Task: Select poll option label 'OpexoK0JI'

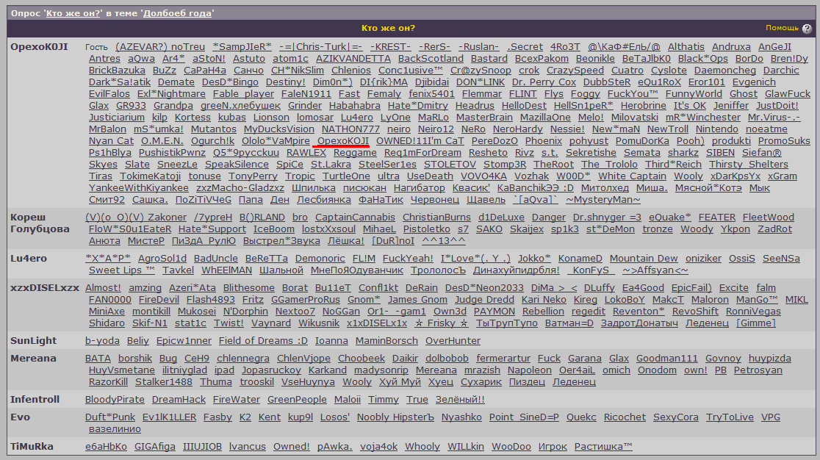Action: [39, 46]
